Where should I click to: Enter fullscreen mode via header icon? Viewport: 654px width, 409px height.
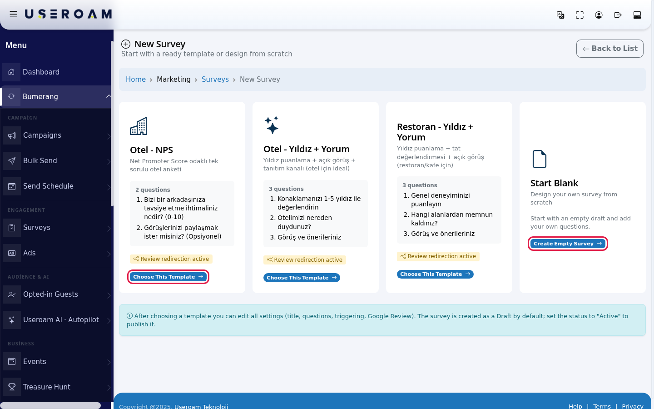click(580, 15)
